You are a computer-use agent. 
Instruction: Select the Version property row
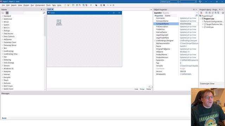coord(176,71)
